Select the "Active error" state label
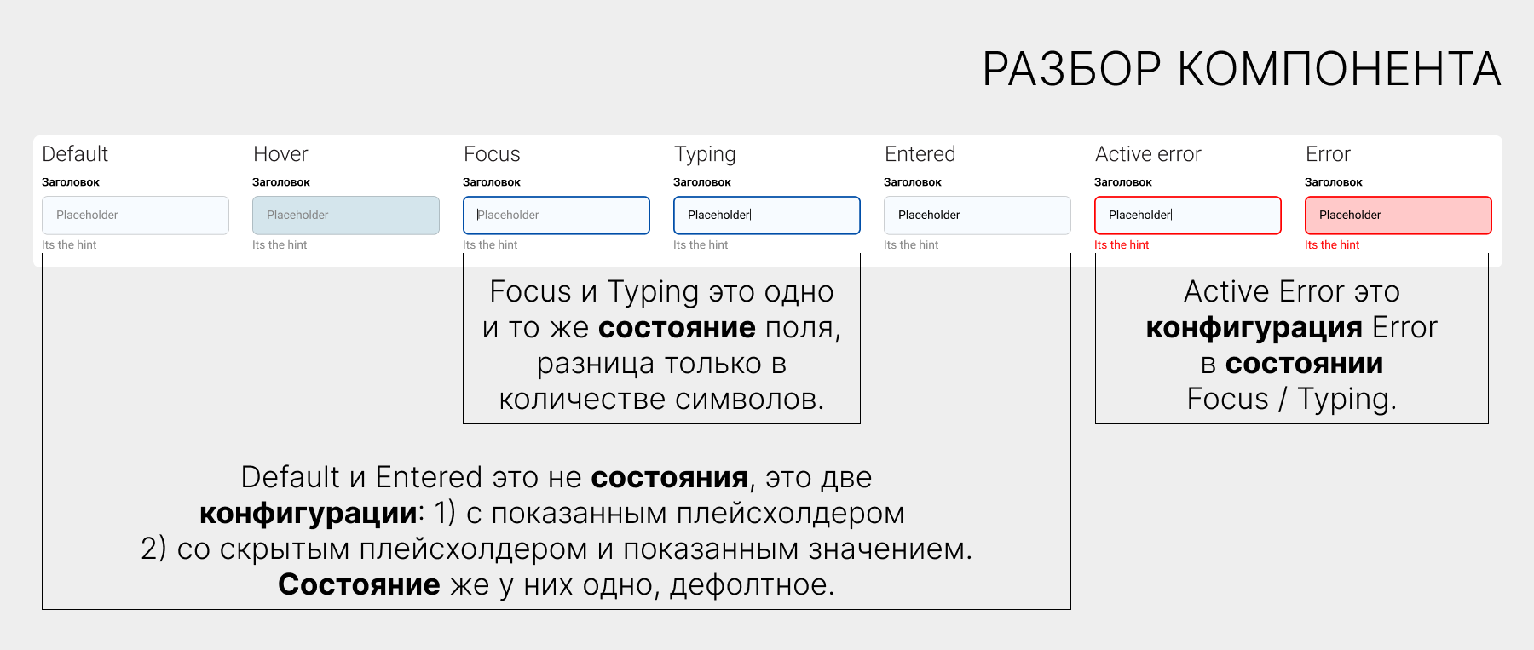1534x650 pixels. [x=1148, y=154]
